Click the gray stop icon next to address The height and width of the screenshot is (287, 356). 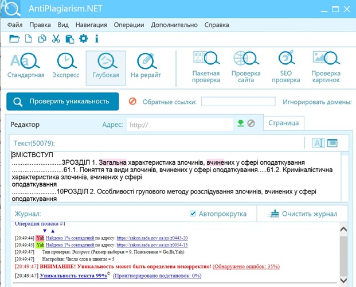251,123
